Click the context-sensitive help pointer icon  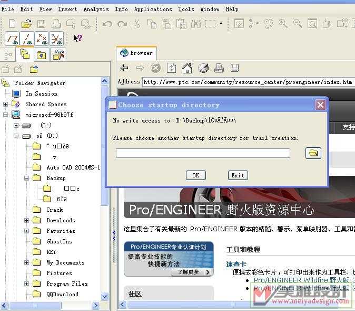tap(77, 38)
